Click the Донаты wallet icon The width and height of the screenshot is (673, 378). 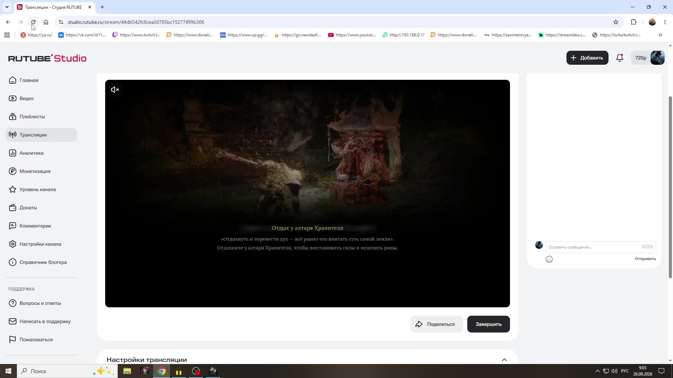click(x=13, y=208)
